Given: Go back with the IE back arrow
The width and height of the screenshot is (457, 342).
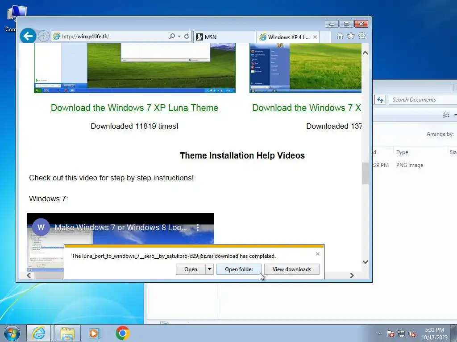Looking at the screenshot, I should coord(28,36).
